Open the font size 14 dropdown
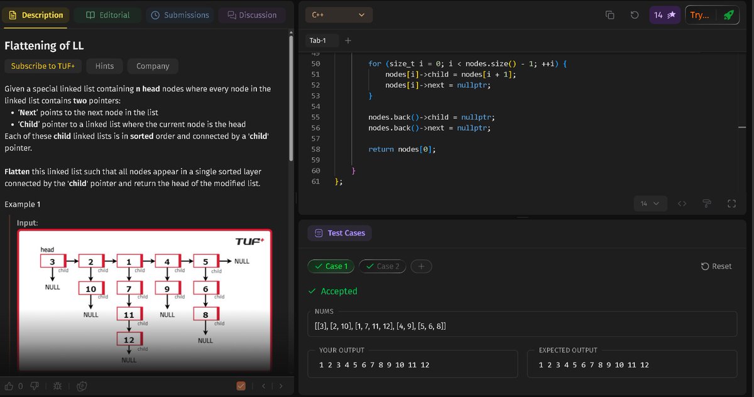The image size is (754, 397). point(650,204)
